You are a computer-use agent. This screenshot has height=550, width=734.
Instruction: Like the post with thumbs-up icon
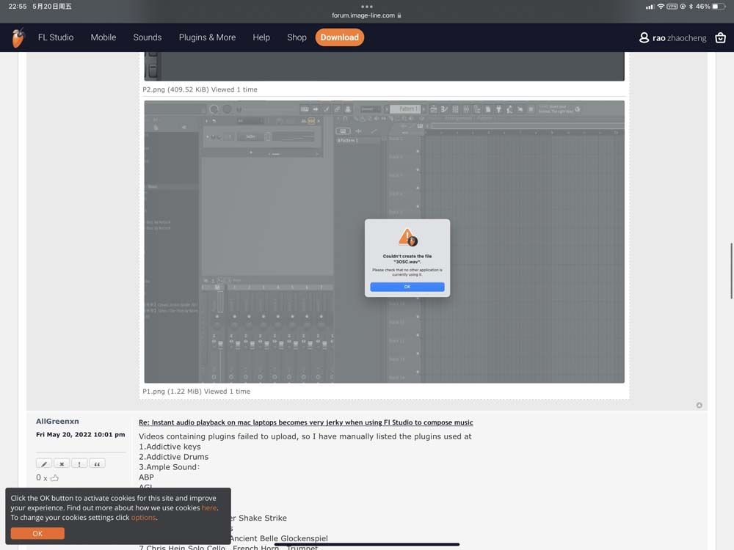point(54,478)
